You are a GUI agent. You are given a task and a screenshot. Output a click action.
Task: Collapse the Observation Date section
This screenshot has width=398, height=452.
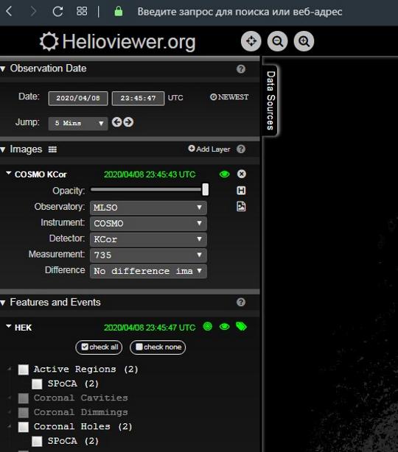[x=3, y=68]
